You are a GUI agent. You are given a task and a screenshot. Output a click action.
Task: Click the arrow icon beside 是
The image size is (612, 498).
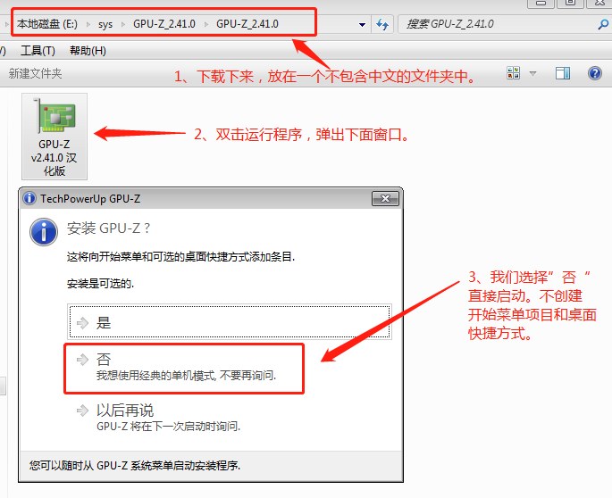coord(82,323)
